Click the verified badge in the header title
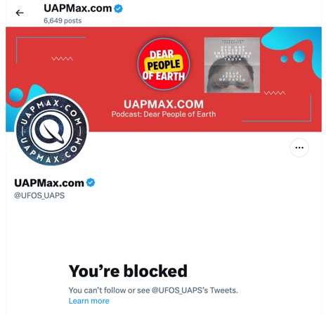The image size is (326, 315). 118,8
